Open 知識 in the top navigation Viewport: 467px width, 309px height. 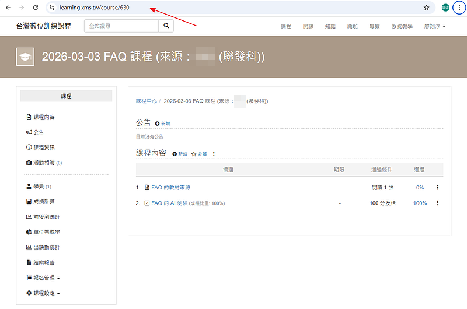tap(330, 27)
